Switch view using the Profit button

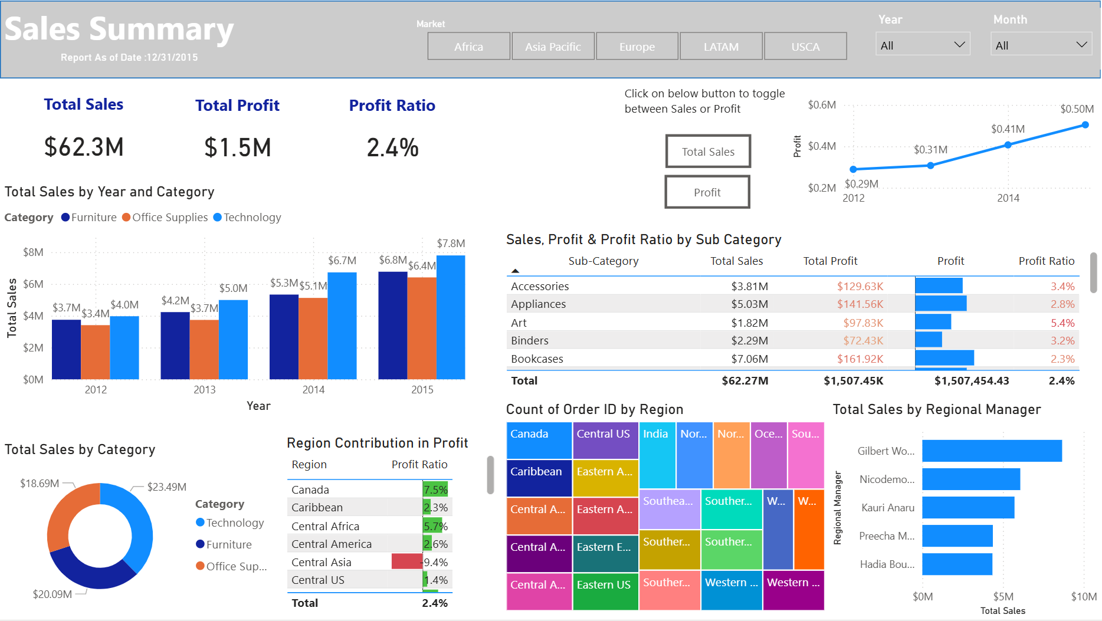(707, 192)
